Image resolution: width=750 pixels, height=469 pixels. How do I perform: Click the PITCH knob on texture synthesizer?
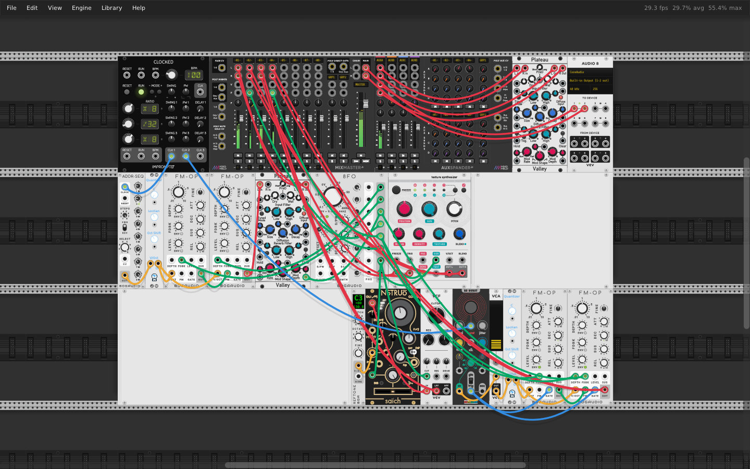454,209
